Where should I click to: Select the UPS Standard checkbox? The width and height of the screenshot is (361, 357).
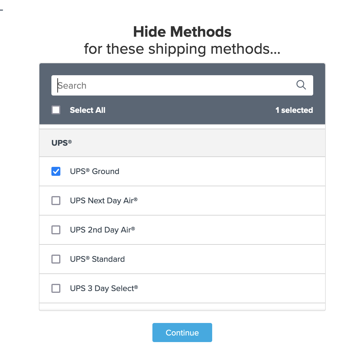tap(56, 259)
